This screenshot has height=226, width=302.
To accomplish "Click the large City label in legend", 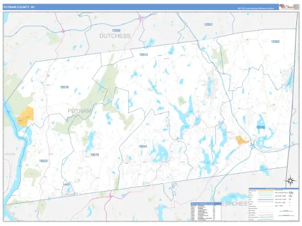I will coord(291,193).
